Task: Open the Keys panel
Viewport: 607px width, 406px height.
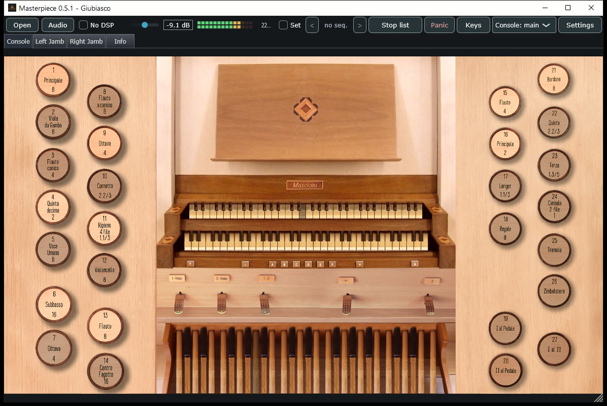Action: (474, 25)
